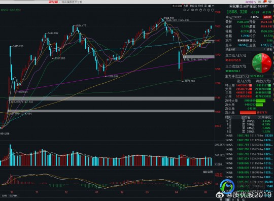Click the red button next to 中证2000ET
The width and height of the screenshot is (274, 201).
click(x=267, y=17)
